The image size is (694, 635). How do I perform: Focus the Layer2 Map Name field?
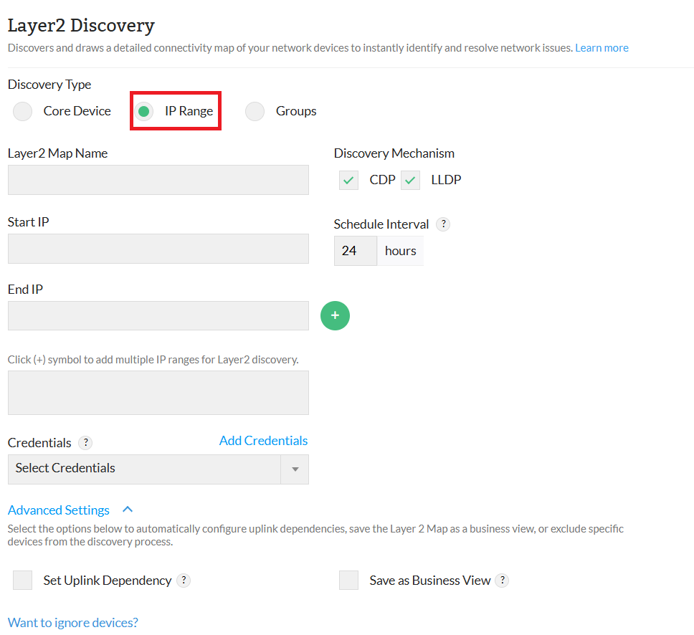[158, 180]
